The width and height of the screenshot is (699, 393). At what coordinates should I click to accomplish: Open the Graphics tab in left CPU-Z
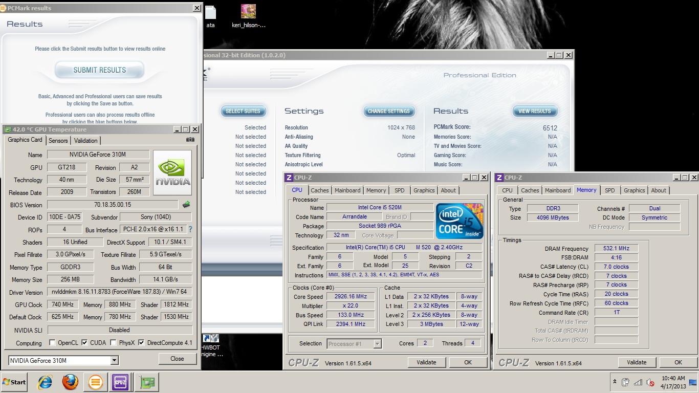pos(424,190)
